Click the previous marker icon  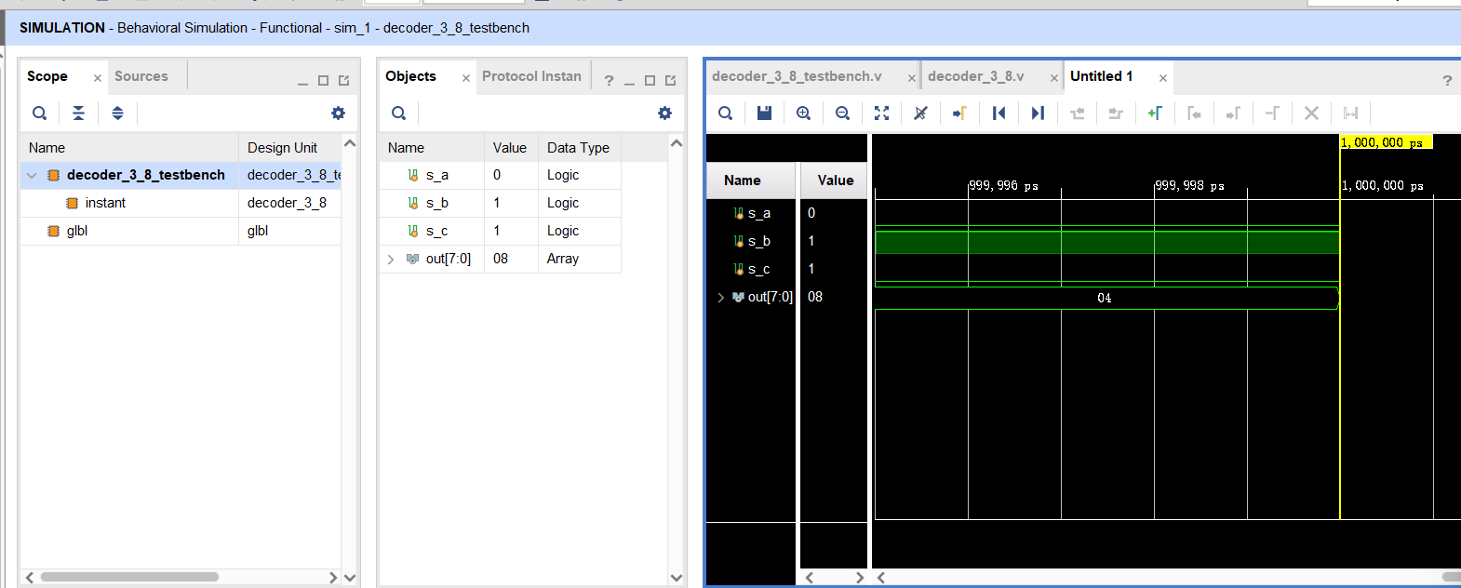tap(1194, 113)
